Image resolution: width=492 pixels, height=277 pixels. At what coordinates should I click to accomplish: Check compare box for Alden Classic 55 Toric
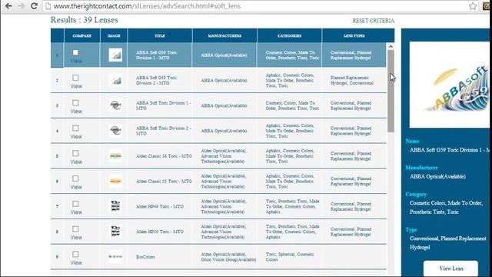pyautogui.click(x=75, y=179)
